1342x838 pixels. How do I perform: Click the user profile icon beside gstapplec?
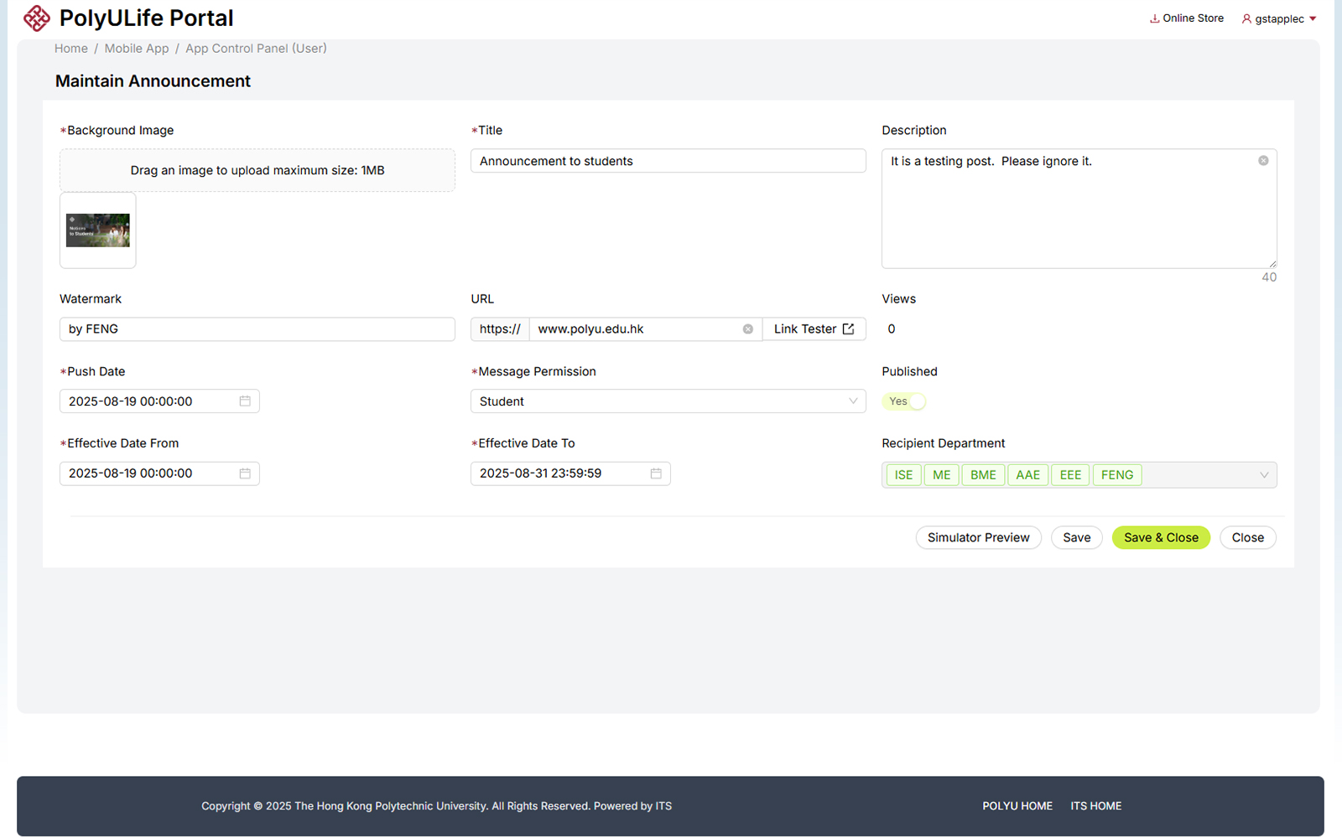(x=1246, y=19)
